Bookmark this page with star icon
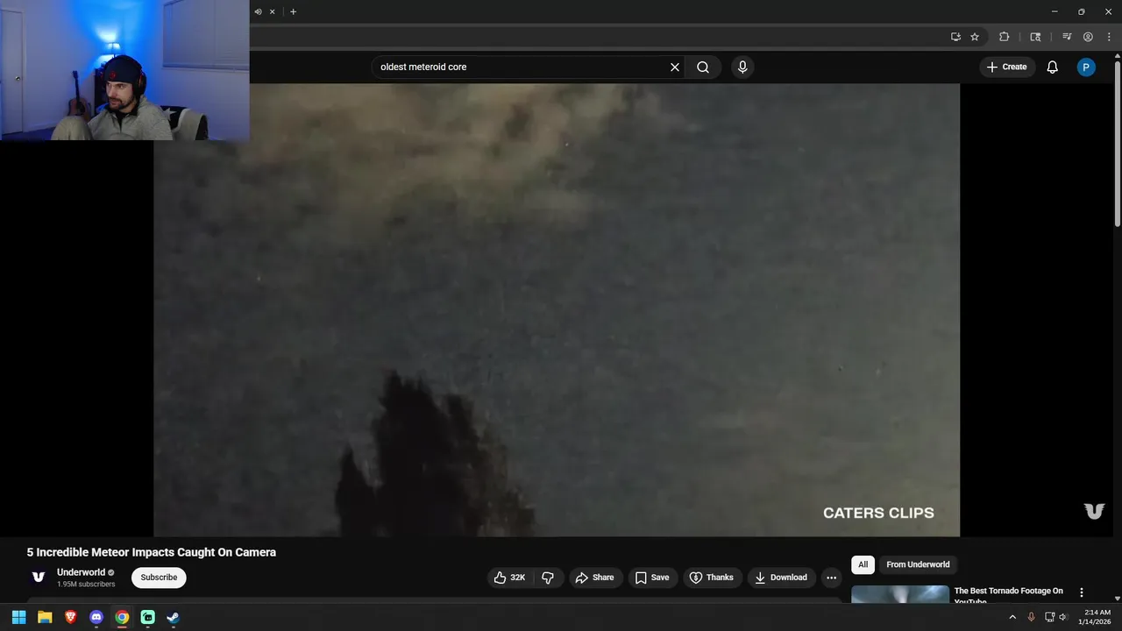This screenshot has height=631, width=1122. tap(975, 37)
